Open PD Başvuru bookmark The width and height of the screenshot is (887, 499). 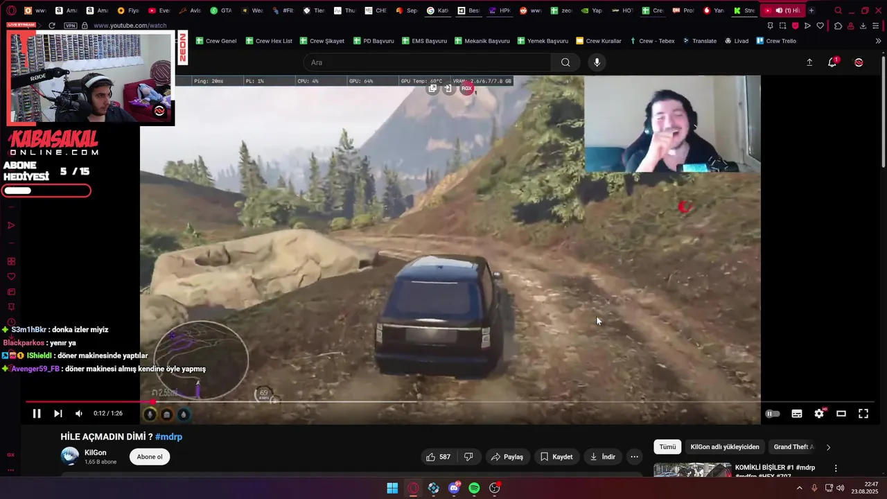pos(374,41)
